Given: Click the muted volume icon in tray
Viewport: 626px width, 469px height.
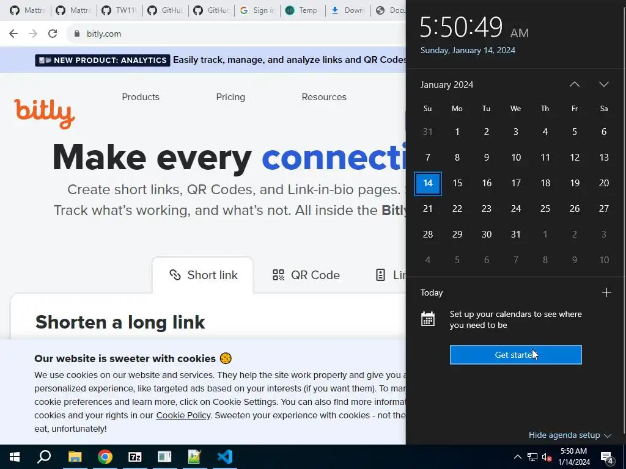Looking at the screenshot, I should (547, 457).
